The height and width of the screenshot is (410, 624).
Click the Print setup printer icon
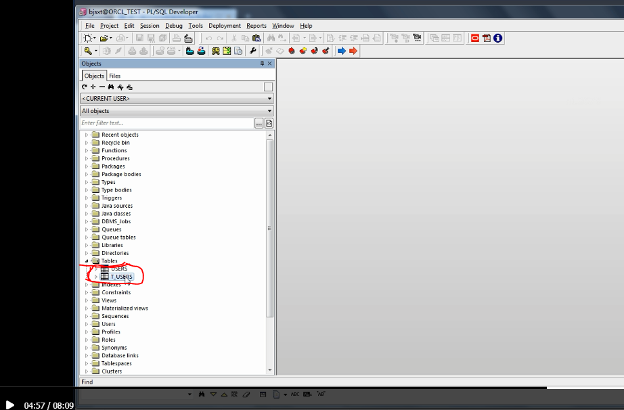(188, 38)
